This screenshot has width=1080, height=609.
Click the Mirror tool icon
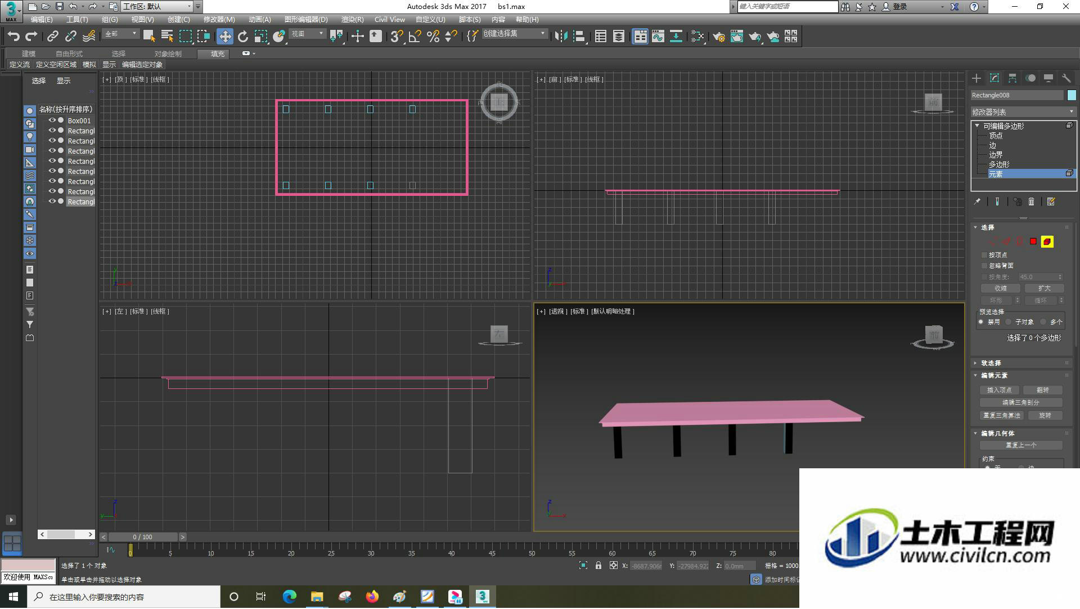click(x=561, y=37)
